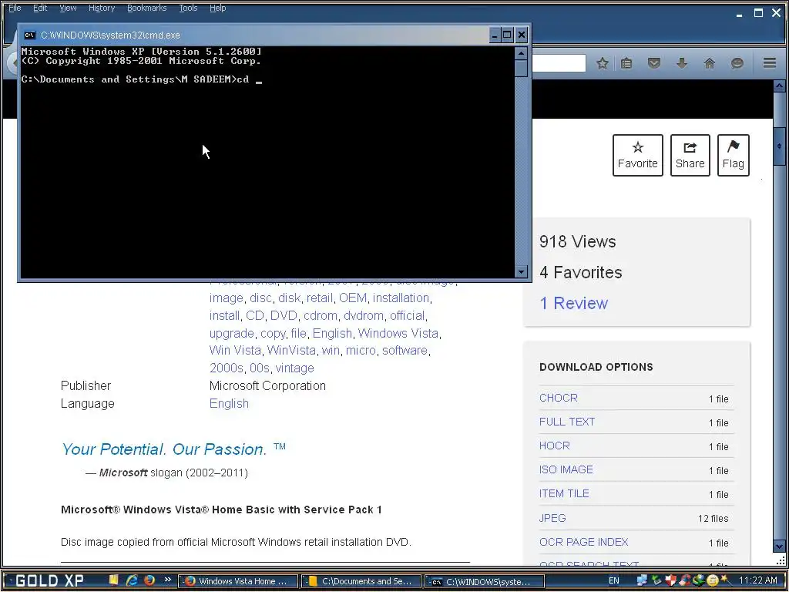Click the software tag link
The height and width of the screenshot is (592, 789).
point(405,351)
